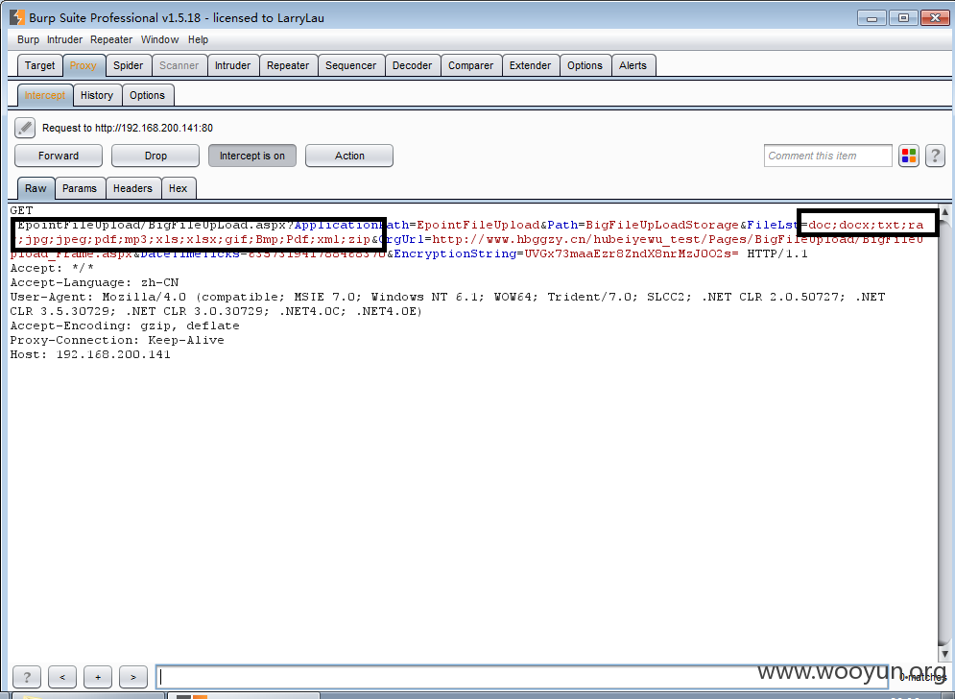Viewport: 955px width, 699px height.
Task: Open the Action menu button
Action: tap(349, 156)
